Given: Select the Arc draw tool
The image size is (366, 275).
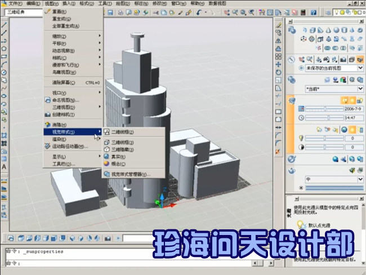Looking at the screenshot, I should [4, 64].
